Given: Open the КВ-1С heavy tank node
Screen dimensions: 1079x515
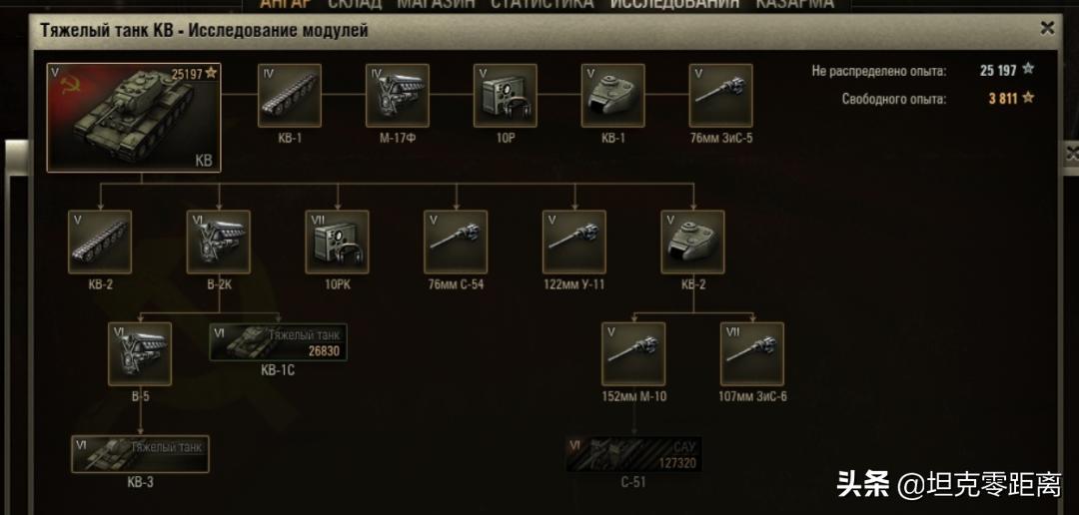Looking at the screenshot, I should [x=279, y=342].
